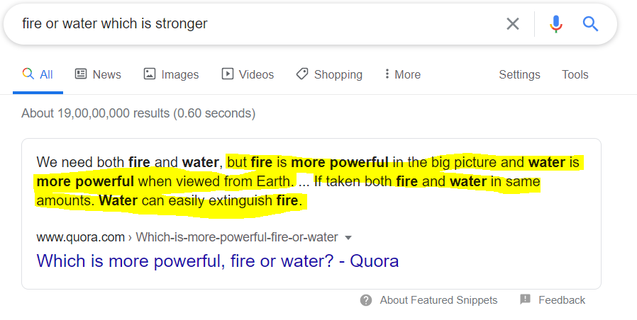Viewport: 637px width, 320px height.
Task: Clear the search query with X icon
Action: coord(513,24)
